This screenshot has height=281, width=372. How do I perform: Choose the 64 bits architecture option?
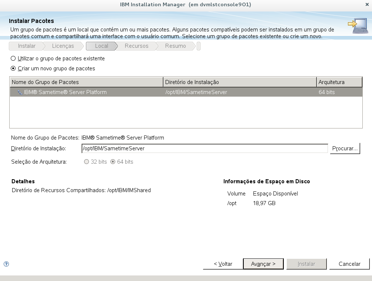point(113,162)
